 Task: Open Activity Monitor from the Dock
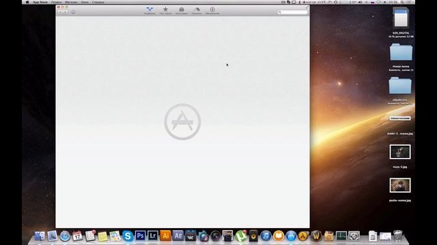pyautogui.click(x=341, y=236)
